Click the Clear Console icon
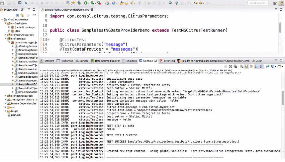Viewport: 285px width, 162px height. pos(242,67)
